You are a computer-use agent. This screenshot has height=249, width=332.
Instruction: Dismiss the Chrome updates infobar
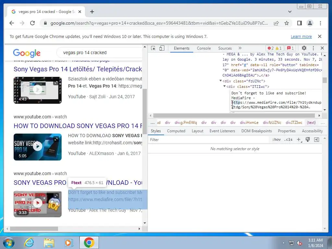(320, 36)
